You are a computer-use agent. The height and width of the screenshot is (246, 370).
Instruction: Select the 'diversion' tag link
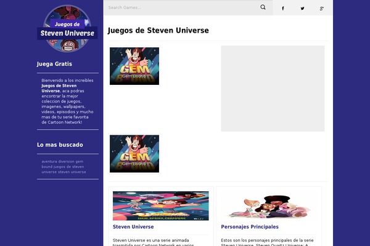[x=66, y=162]
